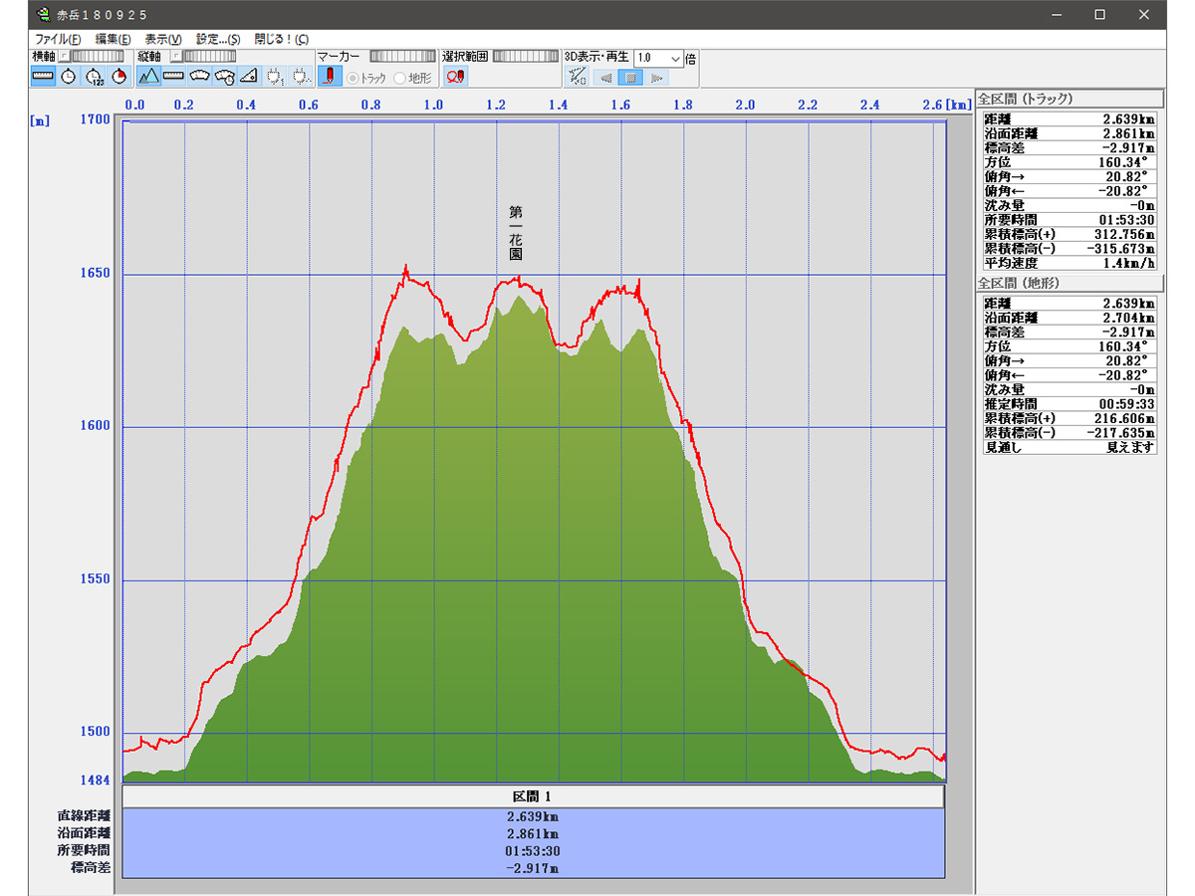Open the 表示(V) menu
The width and height of the screenshot is (1195, 896).
(x=163, y=39)
